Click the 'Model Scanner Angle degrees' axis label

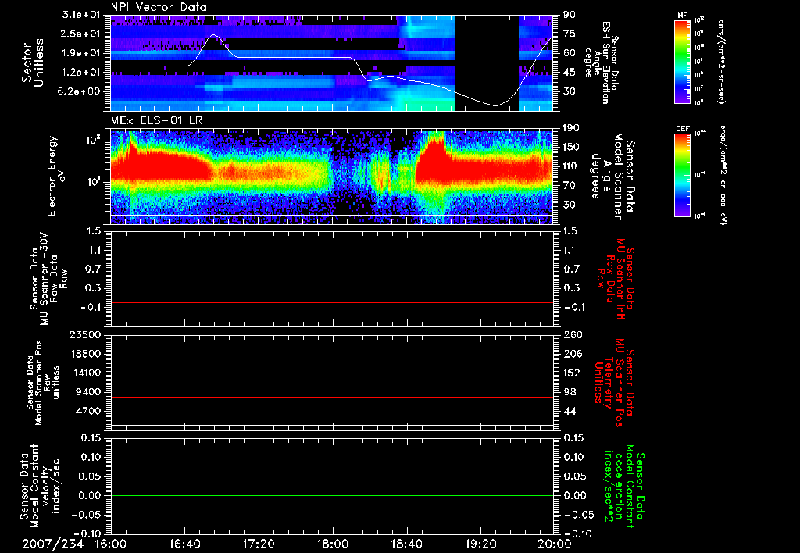click(612, 177)
